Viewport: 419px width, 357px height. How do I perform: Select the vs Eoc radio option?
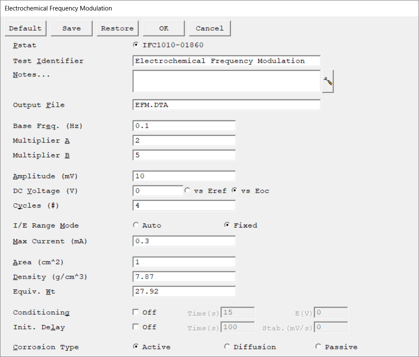click(x=234, y=190)
